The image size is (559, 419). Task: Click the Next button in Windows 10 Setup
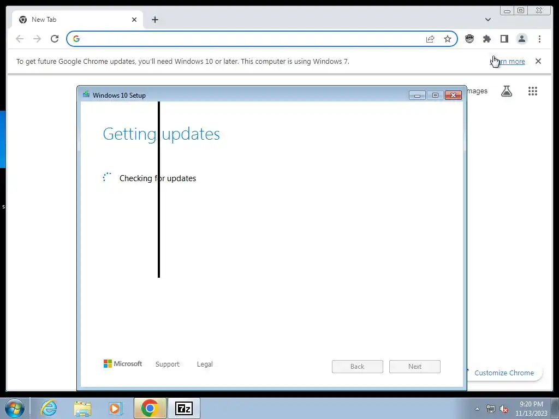click(415, 366)
